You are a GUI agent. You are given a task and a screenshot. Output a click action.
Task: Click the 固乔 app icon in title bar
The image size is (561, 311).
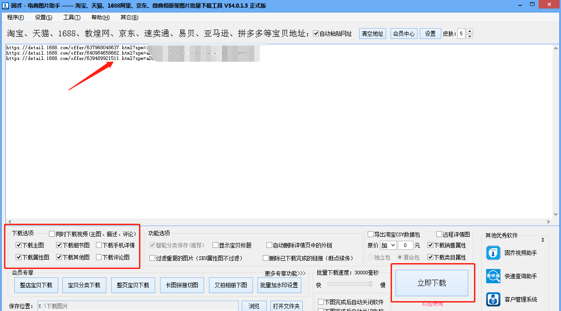(x=5, y=5)
